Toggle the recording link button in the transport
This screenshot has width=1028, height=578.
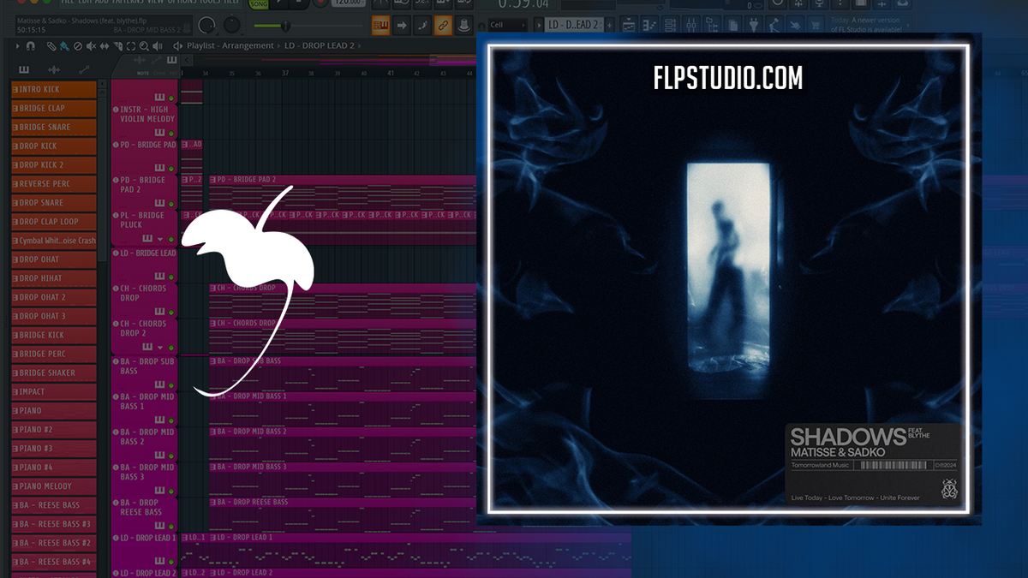click(443, 24)
